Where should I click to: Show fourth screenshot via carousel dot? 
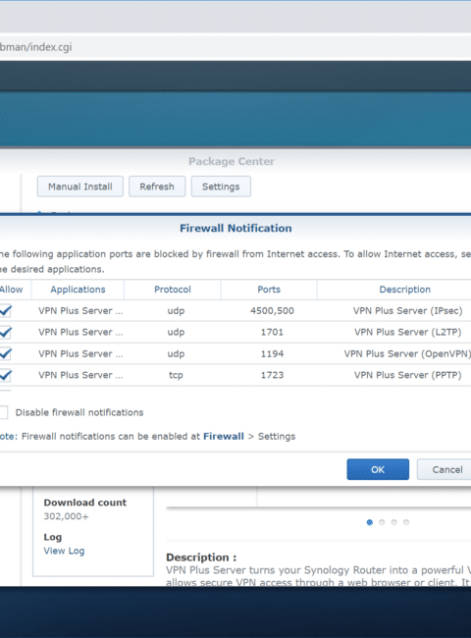[x=406, y=522]
